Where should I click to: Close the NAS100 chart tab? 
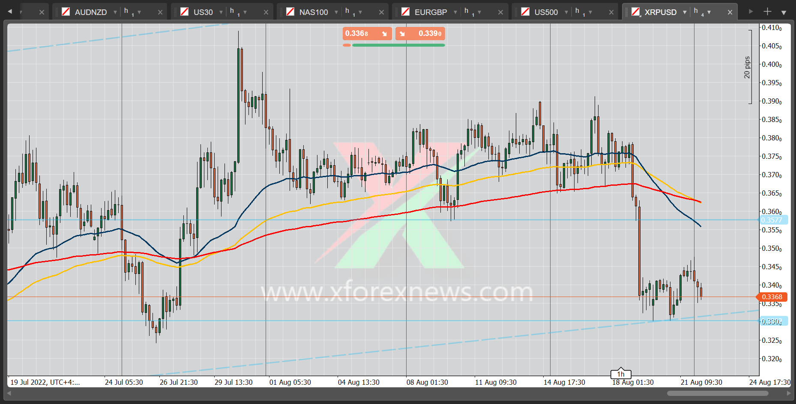[x=381, y=12]
